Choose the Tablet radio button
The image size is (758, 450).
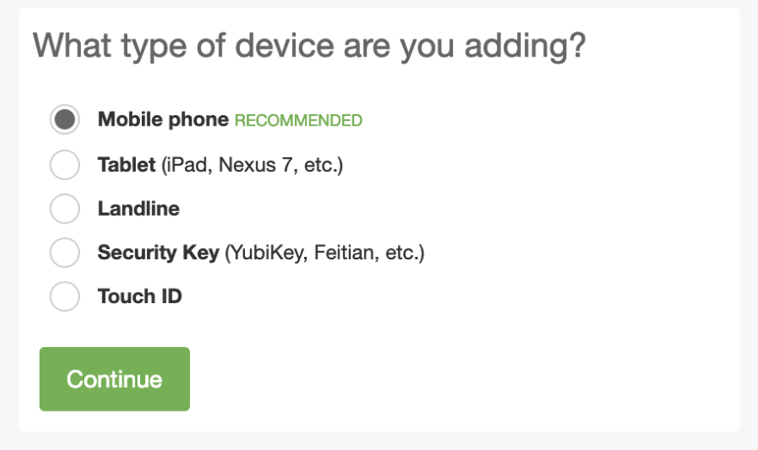64,164
